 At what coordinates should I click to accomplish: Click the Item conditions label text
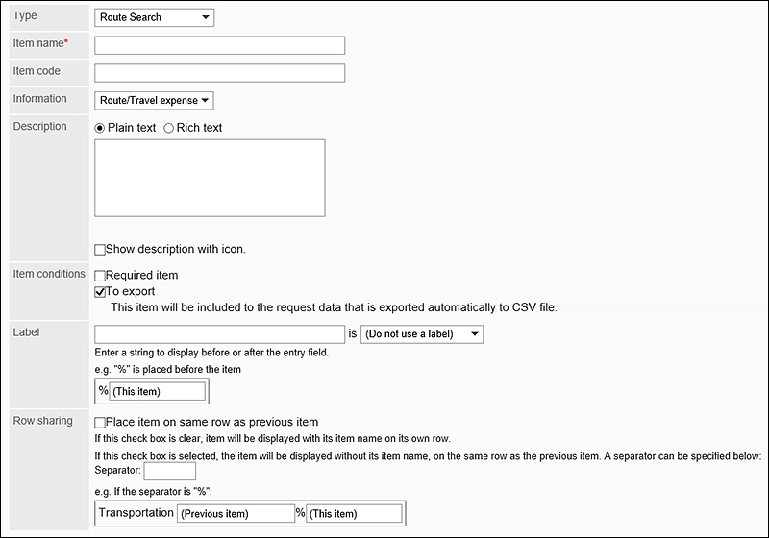click(49, 274)
